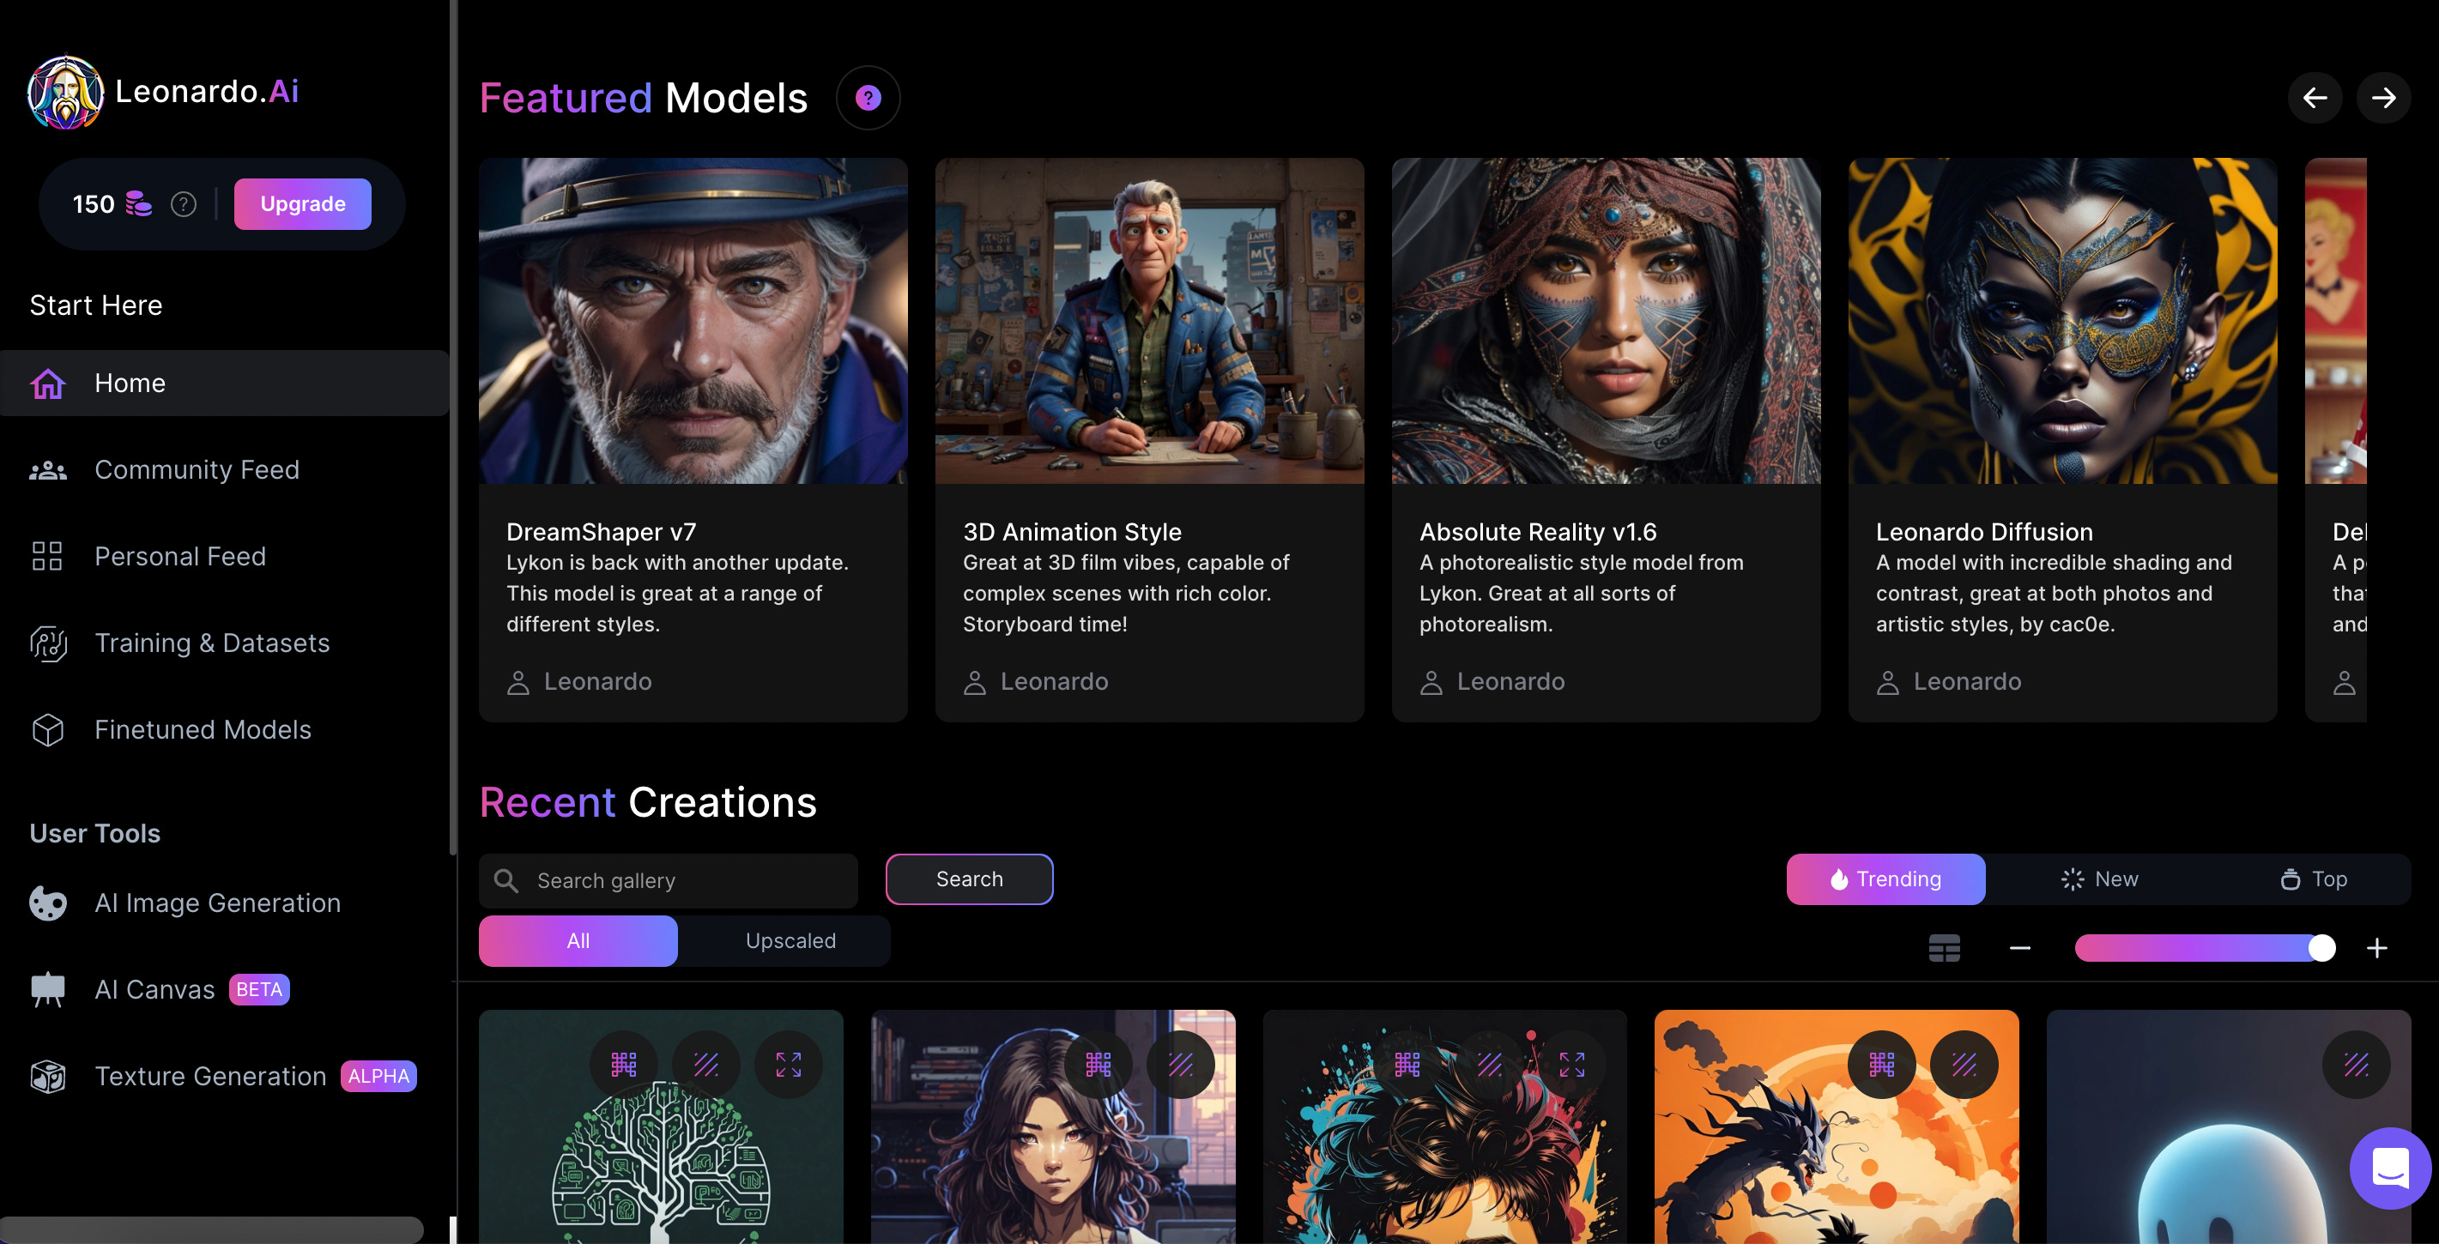Image resolution: width=2439 pixels, height=1244 pixels.
Task: Open the blue ghost creation thumbnail
Action: (x=2228, y=1126)
